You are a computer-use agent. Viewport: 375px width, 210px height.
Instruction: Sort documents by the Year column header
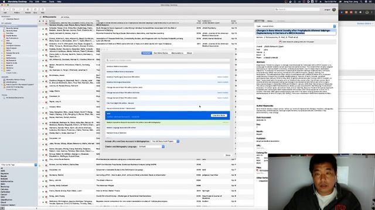199,21
